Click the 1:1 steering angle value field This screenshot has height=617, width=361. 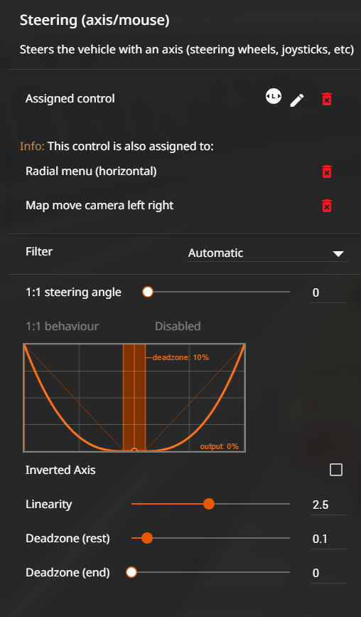(x=329, y=292)
